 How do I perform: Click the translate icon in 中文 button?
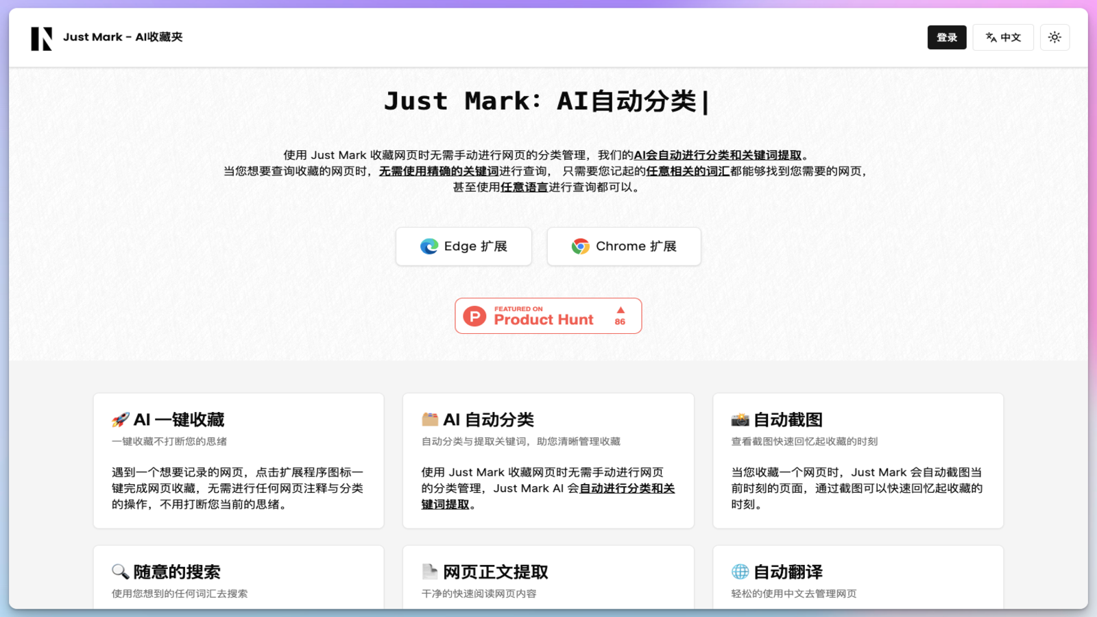click(x=991, y=38)
